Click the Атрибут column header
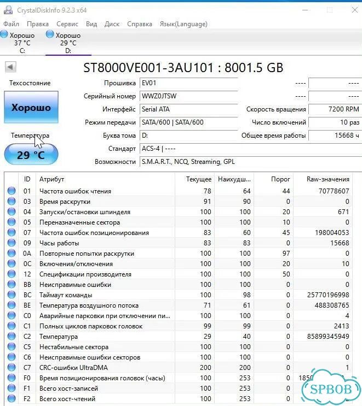362x406 pixels. [x=105, y=179]
